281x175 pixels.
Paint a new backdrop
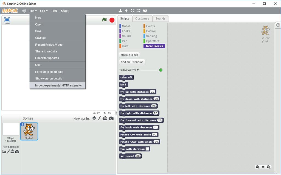(x=8, y=151)
